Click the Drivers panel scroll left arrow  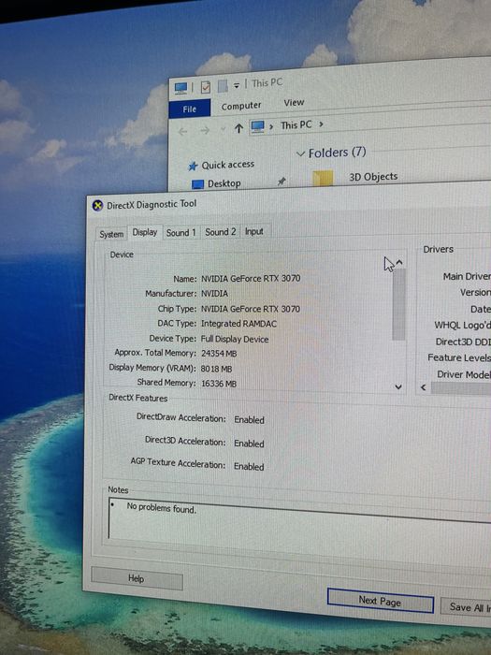tap(424, 387)
